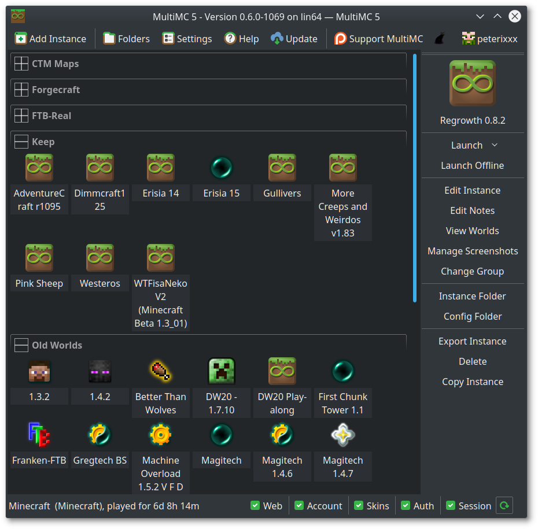Select First Chunk Tower 1.1 icon

point(343,371)
